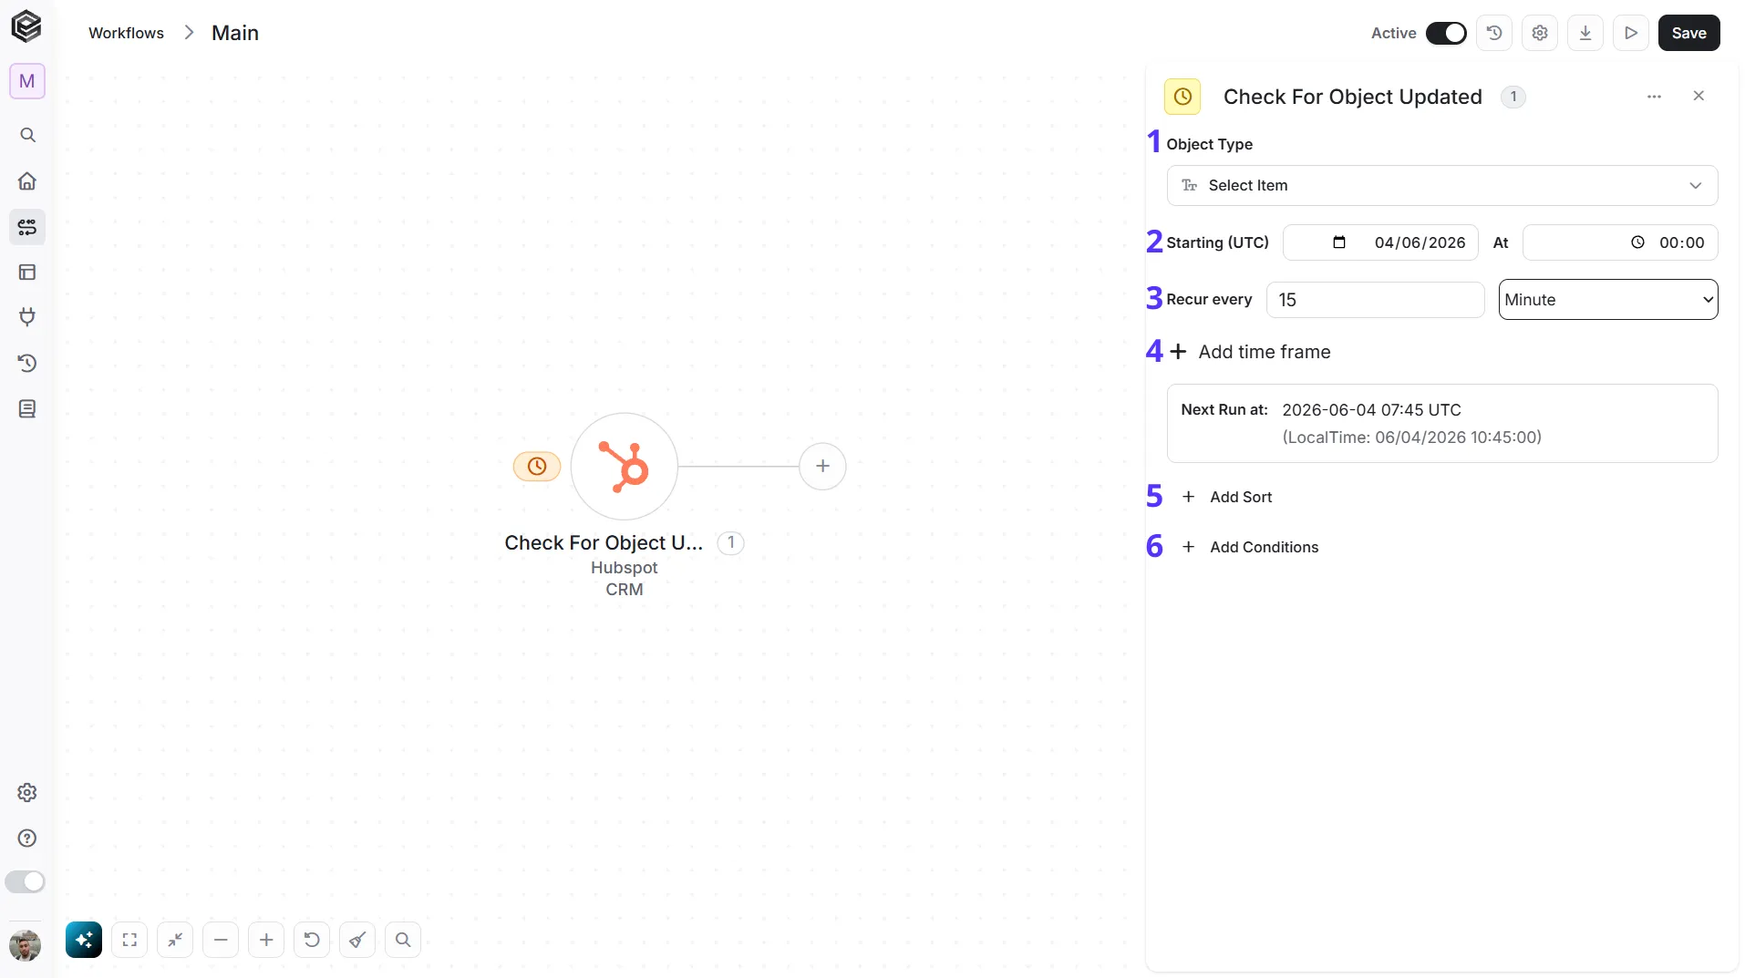Open version history icon in top bar
Screen dimensions: 1745x978
[x=1494, y=33]
